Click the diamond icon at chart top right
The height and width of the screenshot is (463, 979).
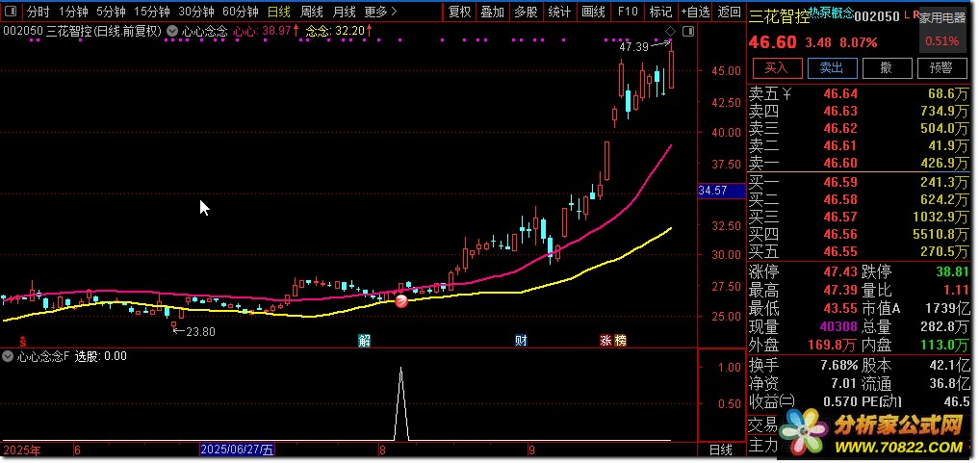(670, 31)
